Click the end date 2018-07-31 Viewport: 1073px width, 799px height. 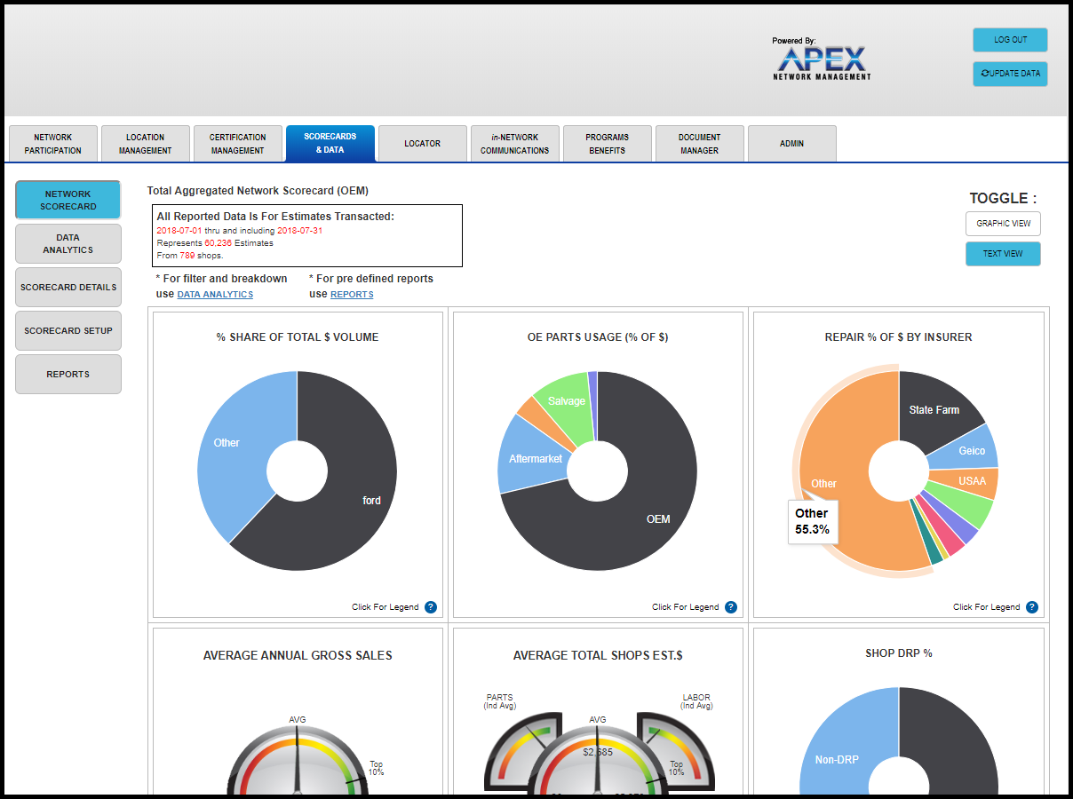pos(299,230)
